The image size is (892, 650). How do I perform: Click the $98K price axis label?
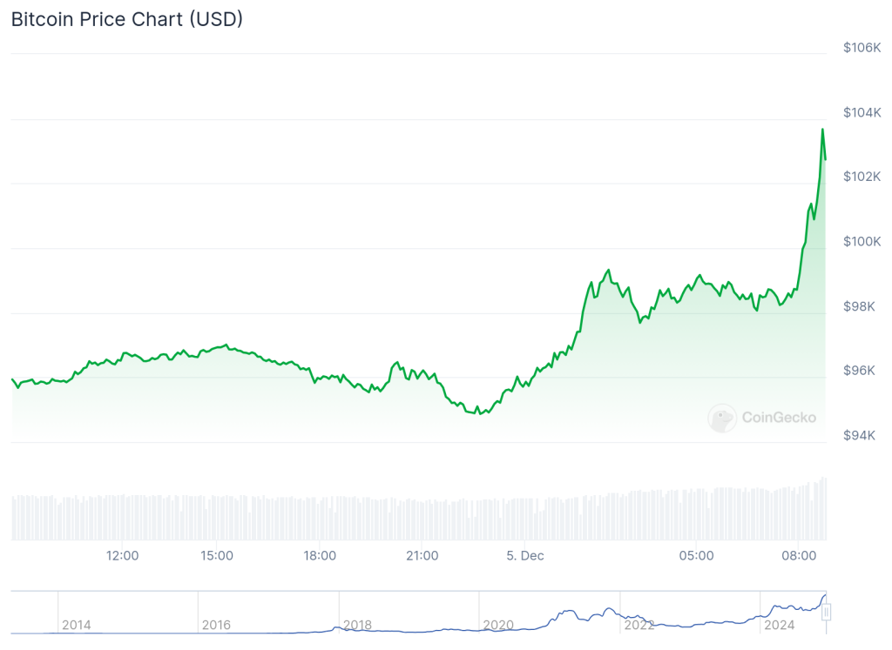coord(864,306)
